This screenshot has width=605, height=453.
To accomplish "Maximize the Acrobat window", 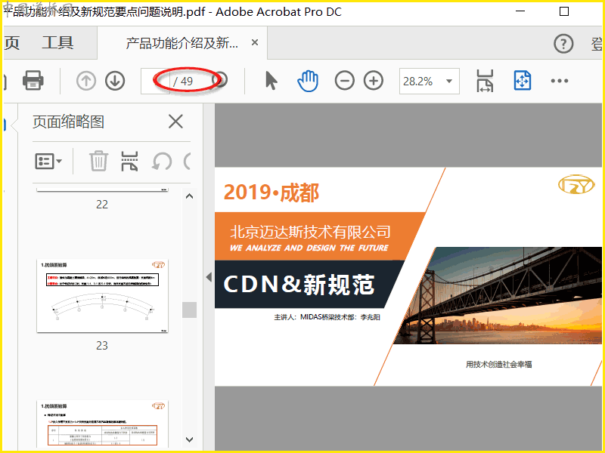I will point(563,11).
